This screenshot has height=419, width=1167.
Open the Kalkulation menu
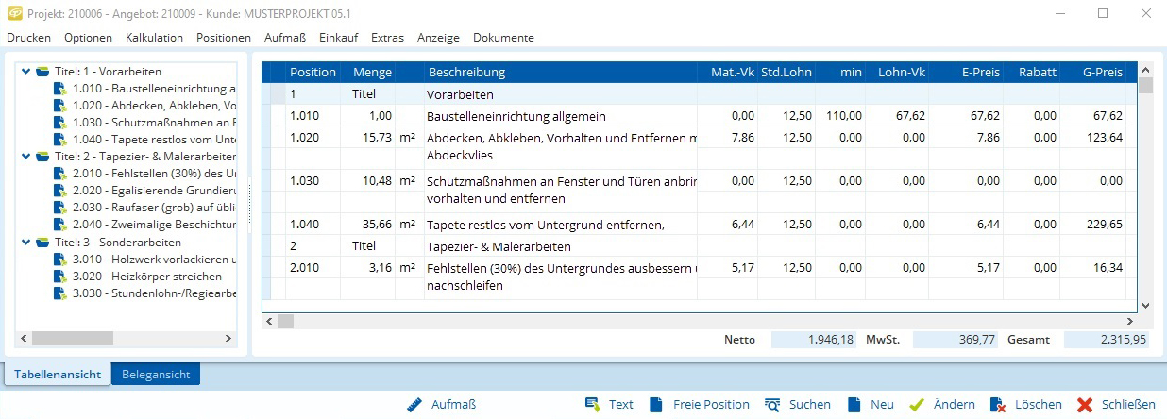pyautogui.click(x=154, y=38)
